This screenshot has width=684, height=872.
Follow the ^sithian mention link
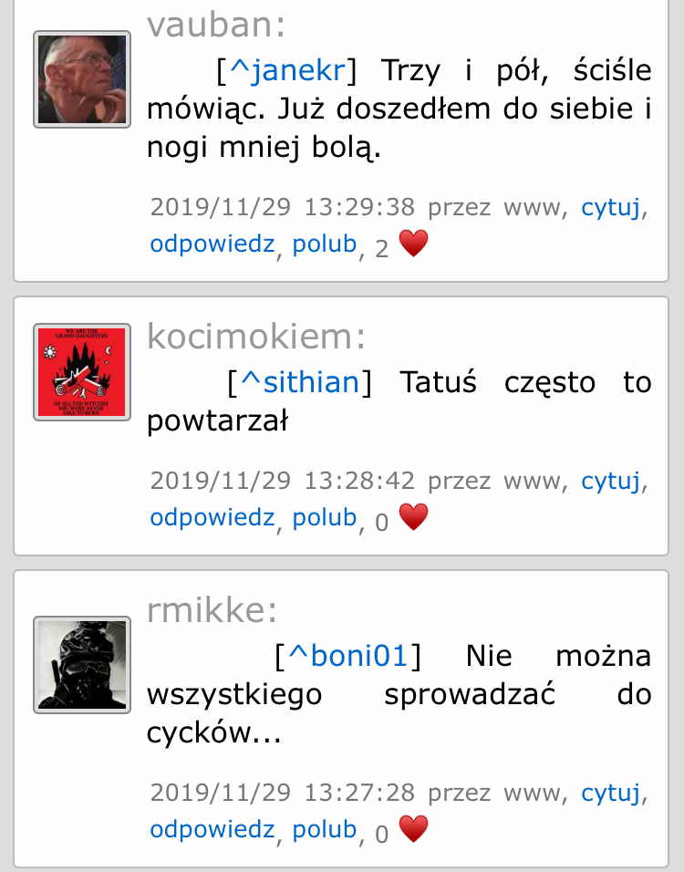point(300,382)
